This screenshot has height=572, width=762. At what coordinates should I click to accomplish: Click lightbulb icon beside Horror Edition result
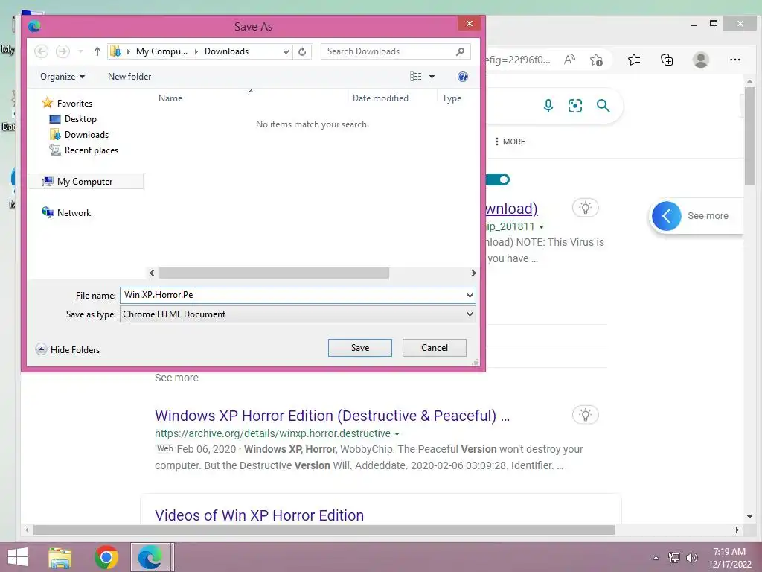click(585, 415)
